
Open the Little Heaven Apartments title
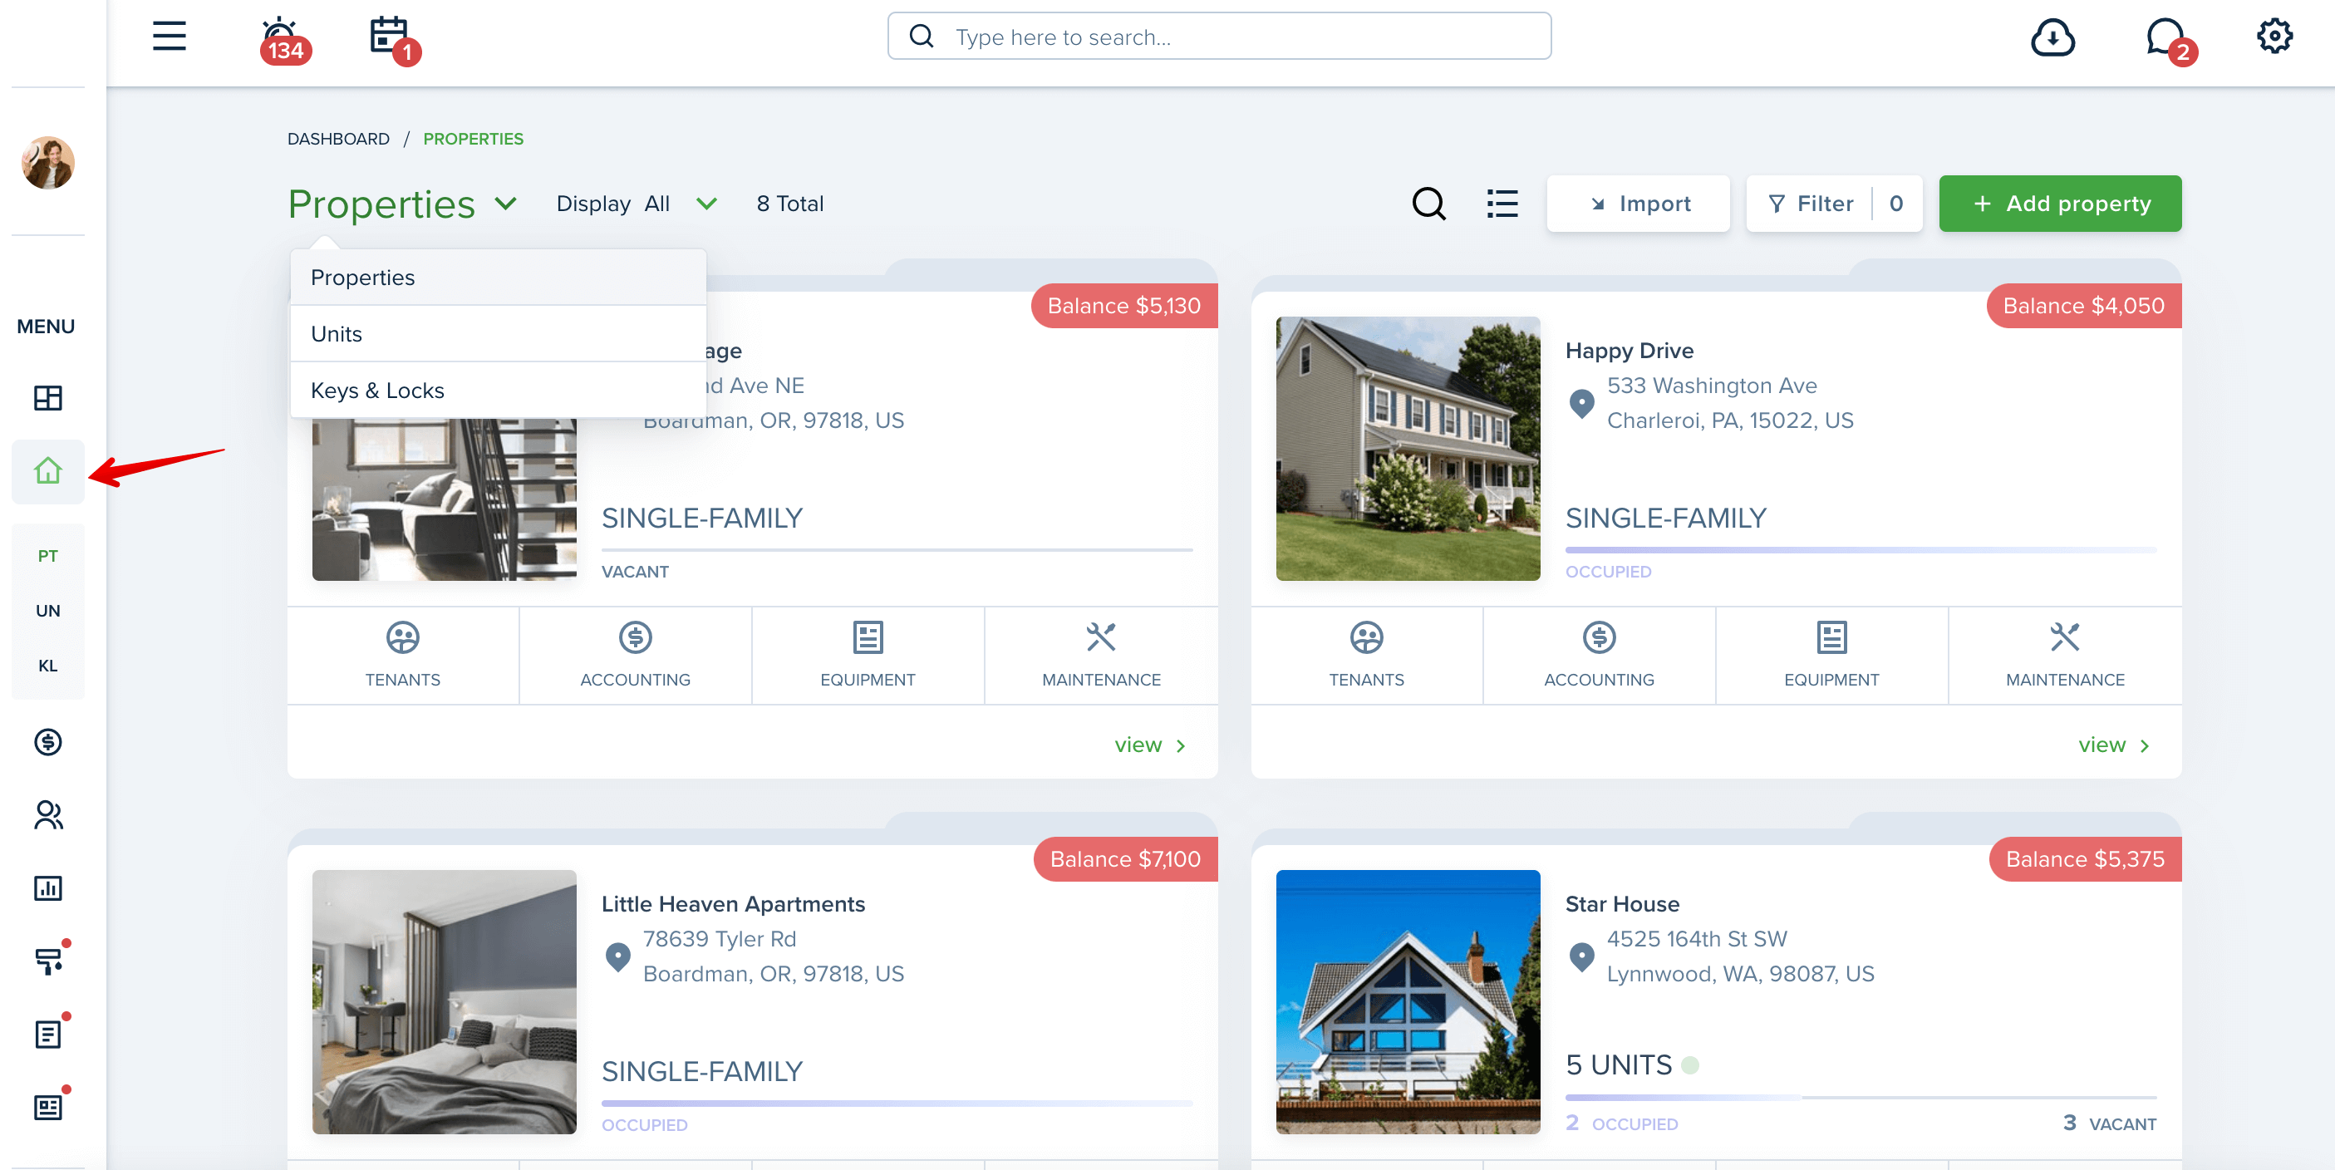[x=732, y=903]
